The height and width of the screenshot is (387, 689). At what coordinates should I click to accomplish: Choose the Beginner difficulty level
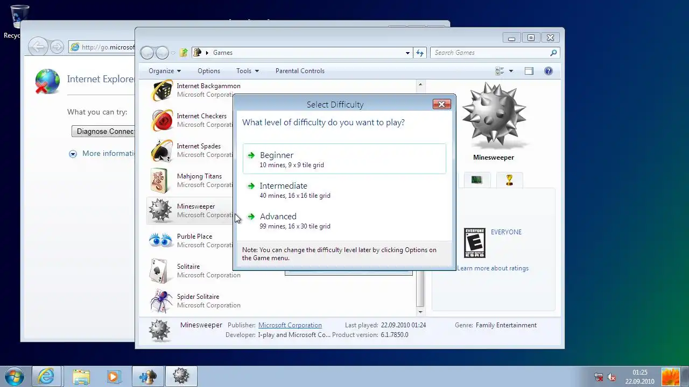point(344,159)
